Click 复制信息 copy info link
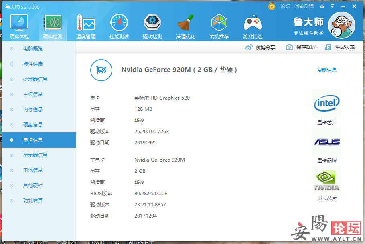Image resolution: width=365 pixels, height=244 pixels. click(x=327, y=70)
